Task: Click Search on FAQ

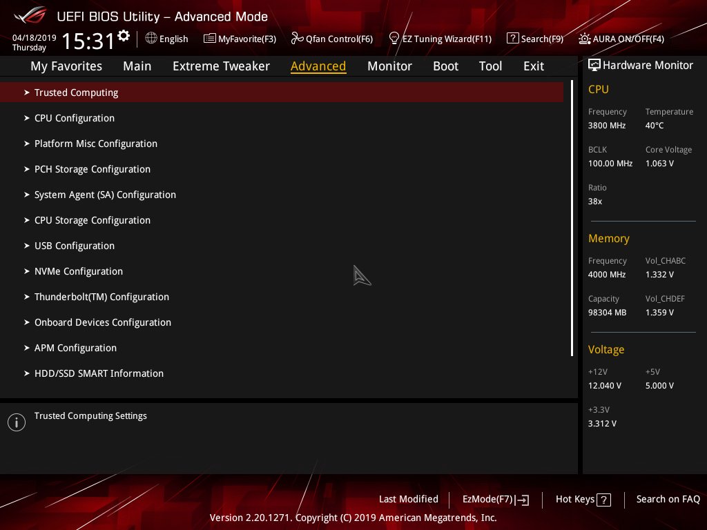Action: pyautogui.click(x=668, y=500)
